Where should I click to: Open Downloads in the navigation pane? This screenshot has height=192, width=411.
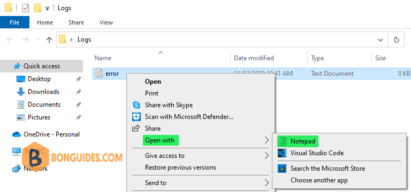click(43, 92)
